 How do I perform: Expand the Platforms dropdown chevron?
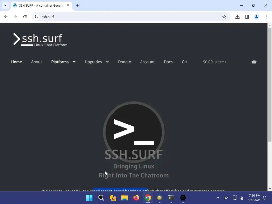click(x=74, y=62)
